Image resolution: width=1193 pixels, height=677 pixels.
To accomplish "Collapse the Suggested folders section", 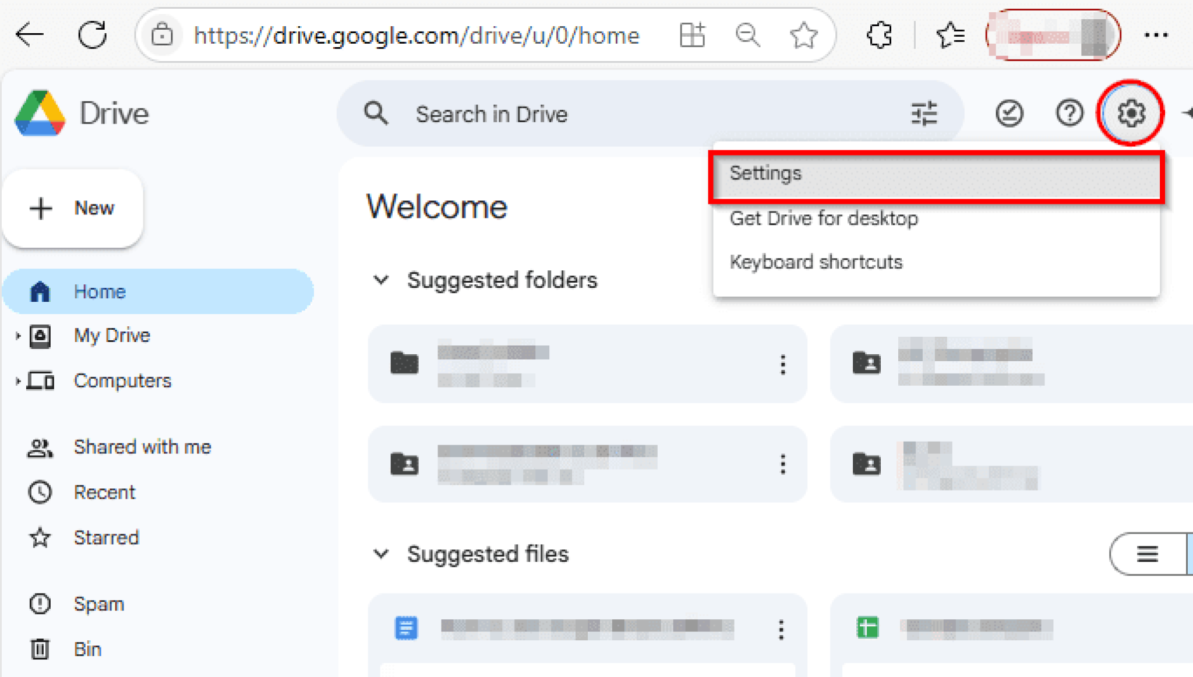I will tap(381, 280).
